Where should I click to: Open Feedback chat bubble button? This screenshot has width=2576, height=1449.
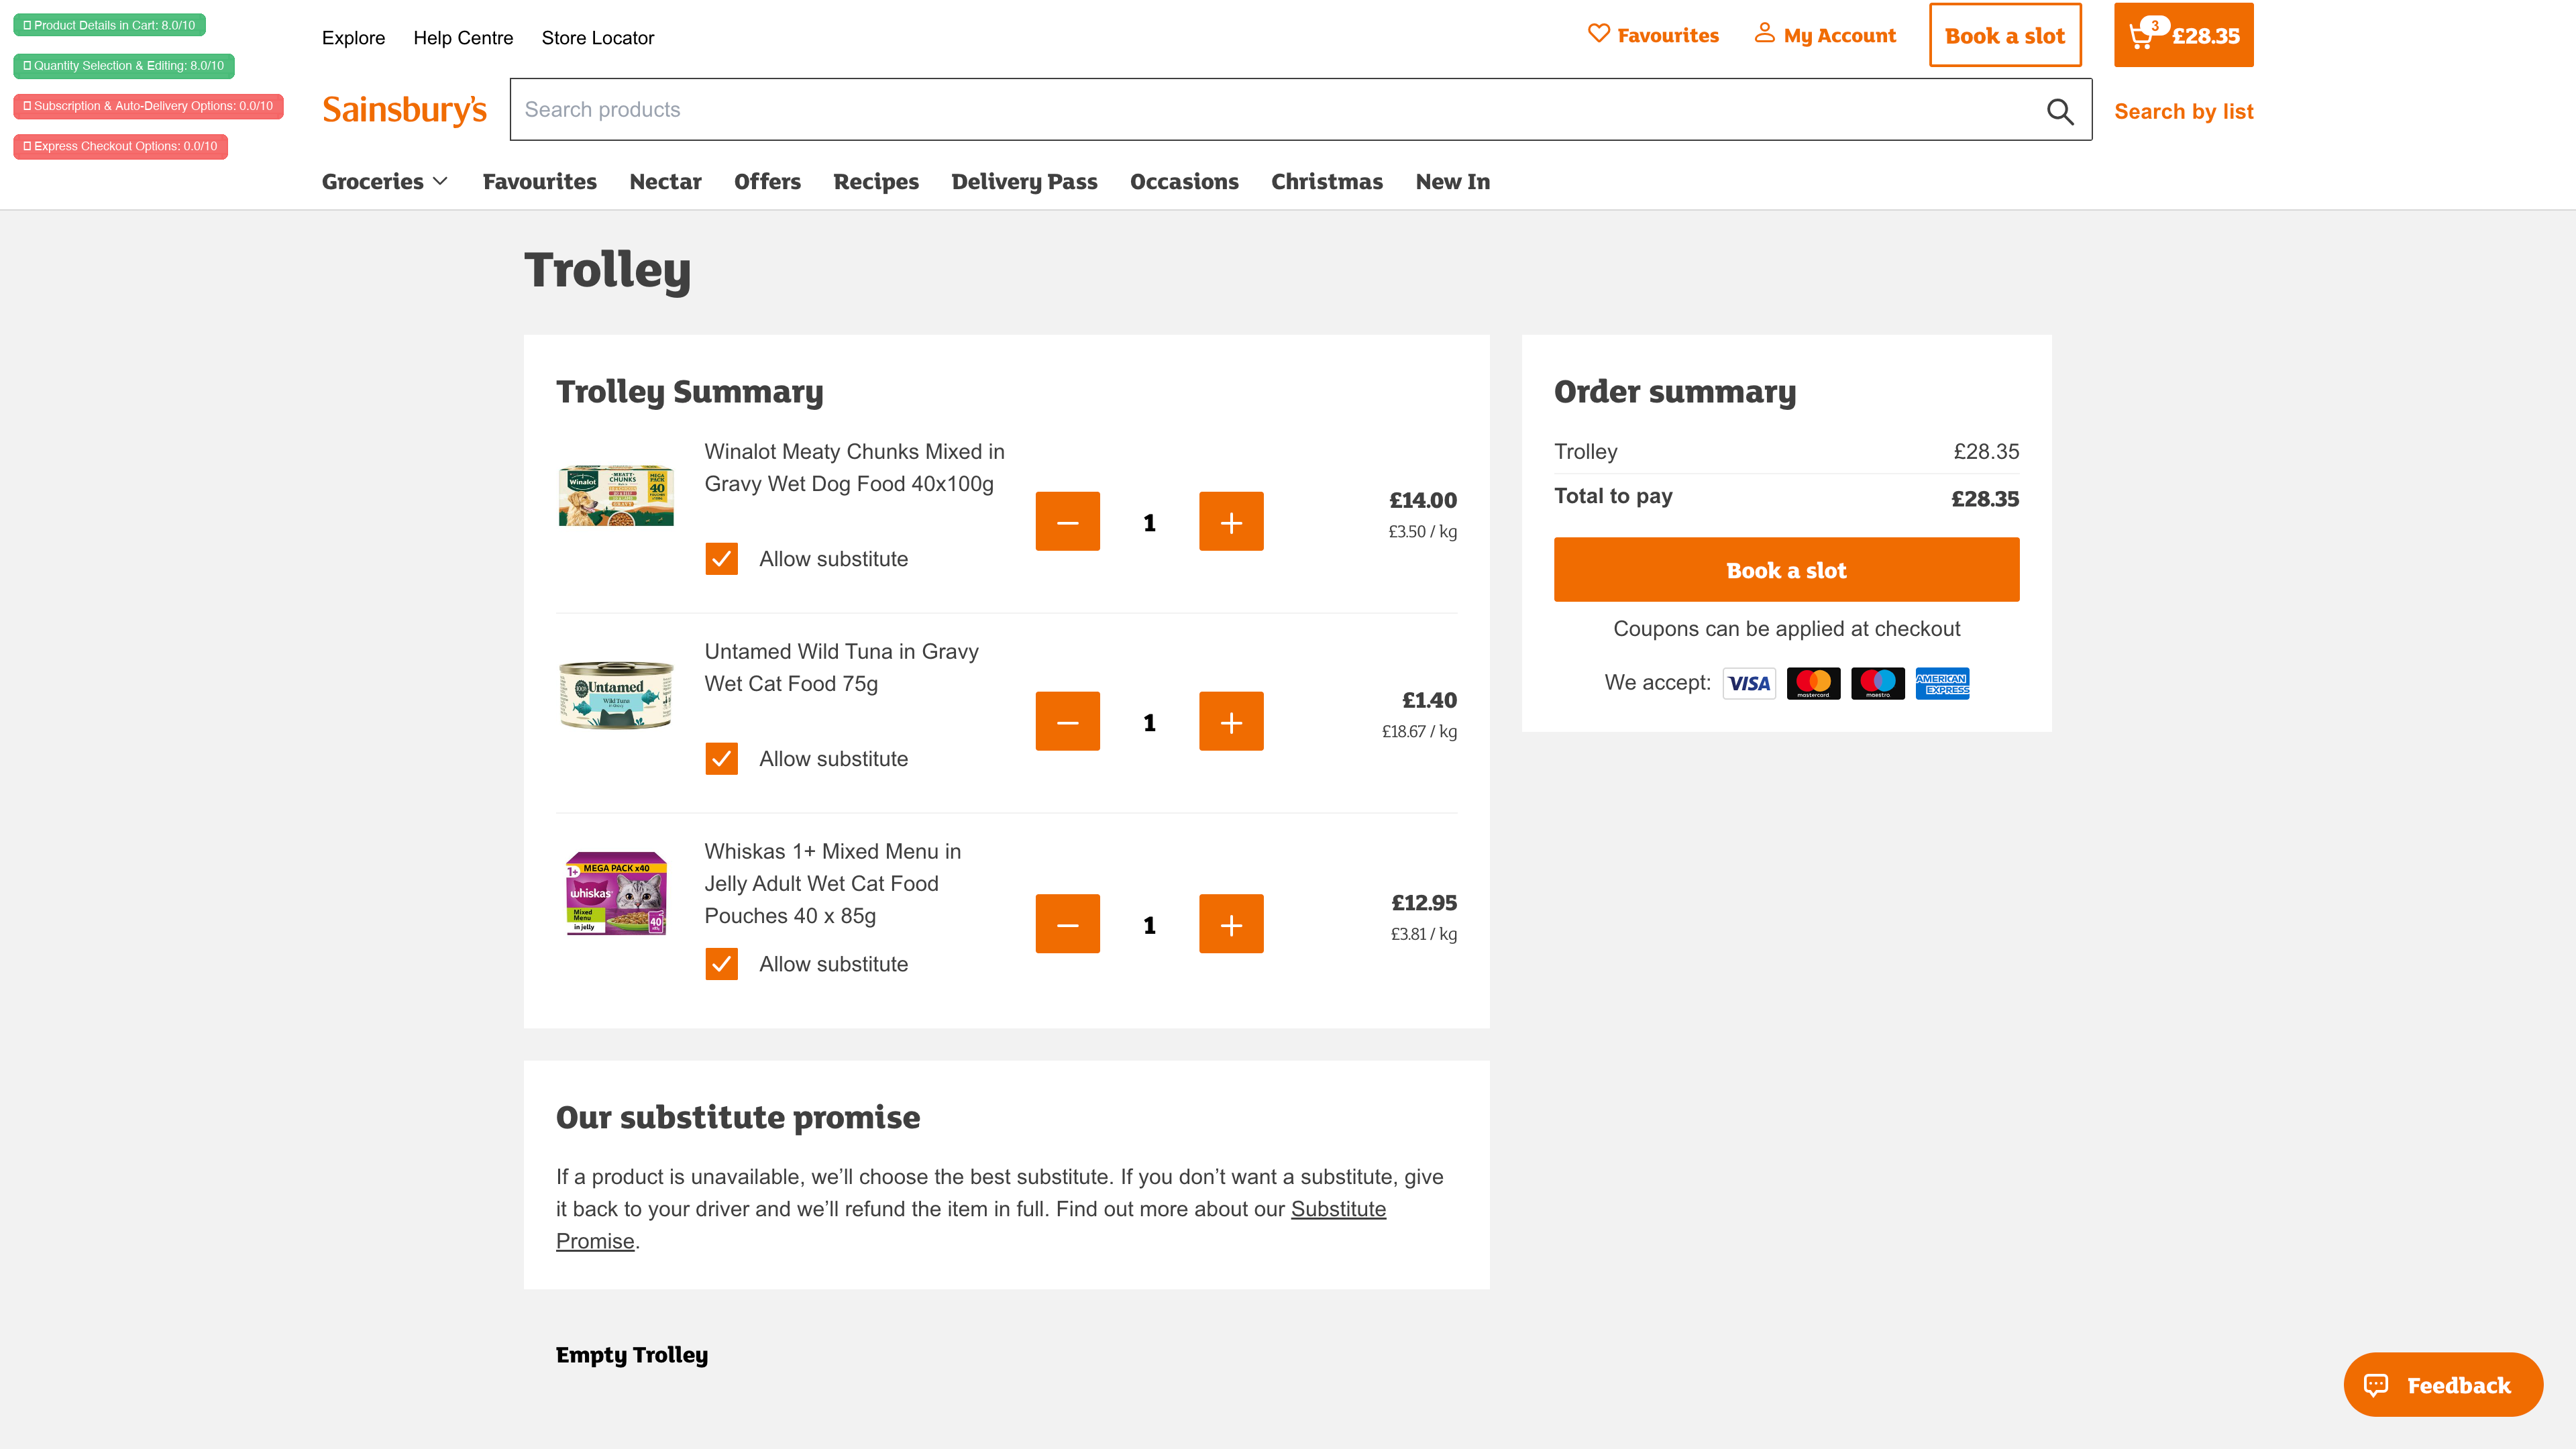pos(2442,1385)
